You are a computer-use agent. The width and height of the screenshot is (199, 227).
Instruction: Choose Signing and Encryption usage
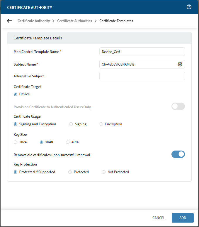pyautogui.click(x=16, y=124)
